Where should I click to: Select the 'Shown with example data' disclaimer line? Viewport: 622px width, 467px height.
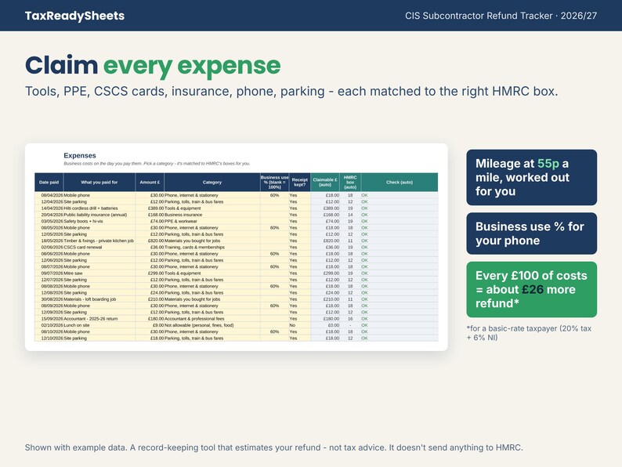point(273,447)
